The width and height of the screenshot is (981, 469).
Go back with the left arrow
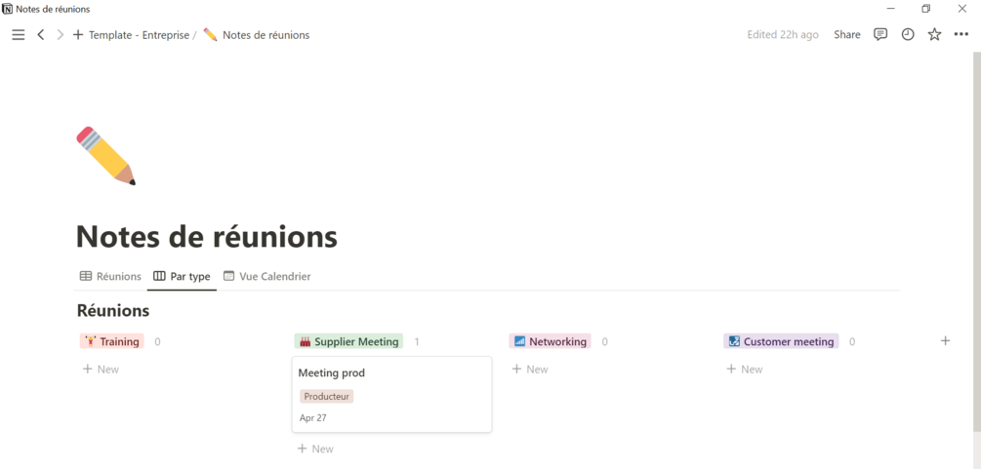[x=41, y=35]
